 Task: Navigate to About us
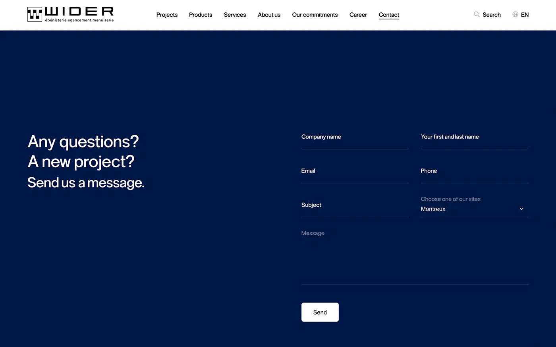coord(269,15)
